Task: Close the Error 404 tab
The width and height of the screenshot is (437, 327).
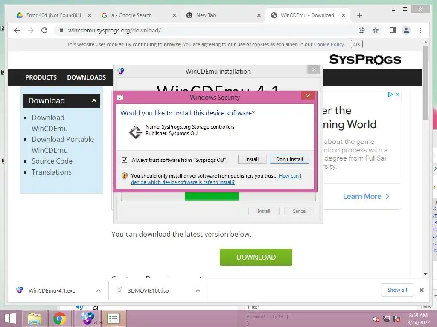Action: [x=90, y=15]
